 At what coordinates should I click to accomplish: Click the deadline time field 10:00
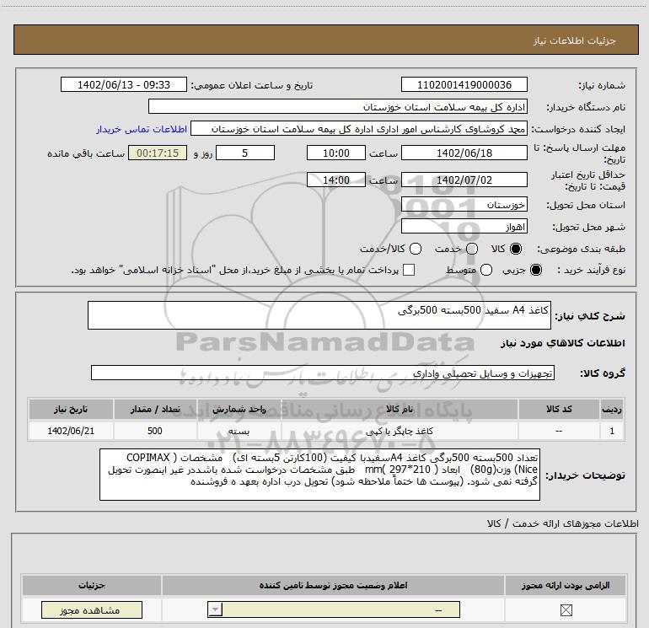pos(336,153)
